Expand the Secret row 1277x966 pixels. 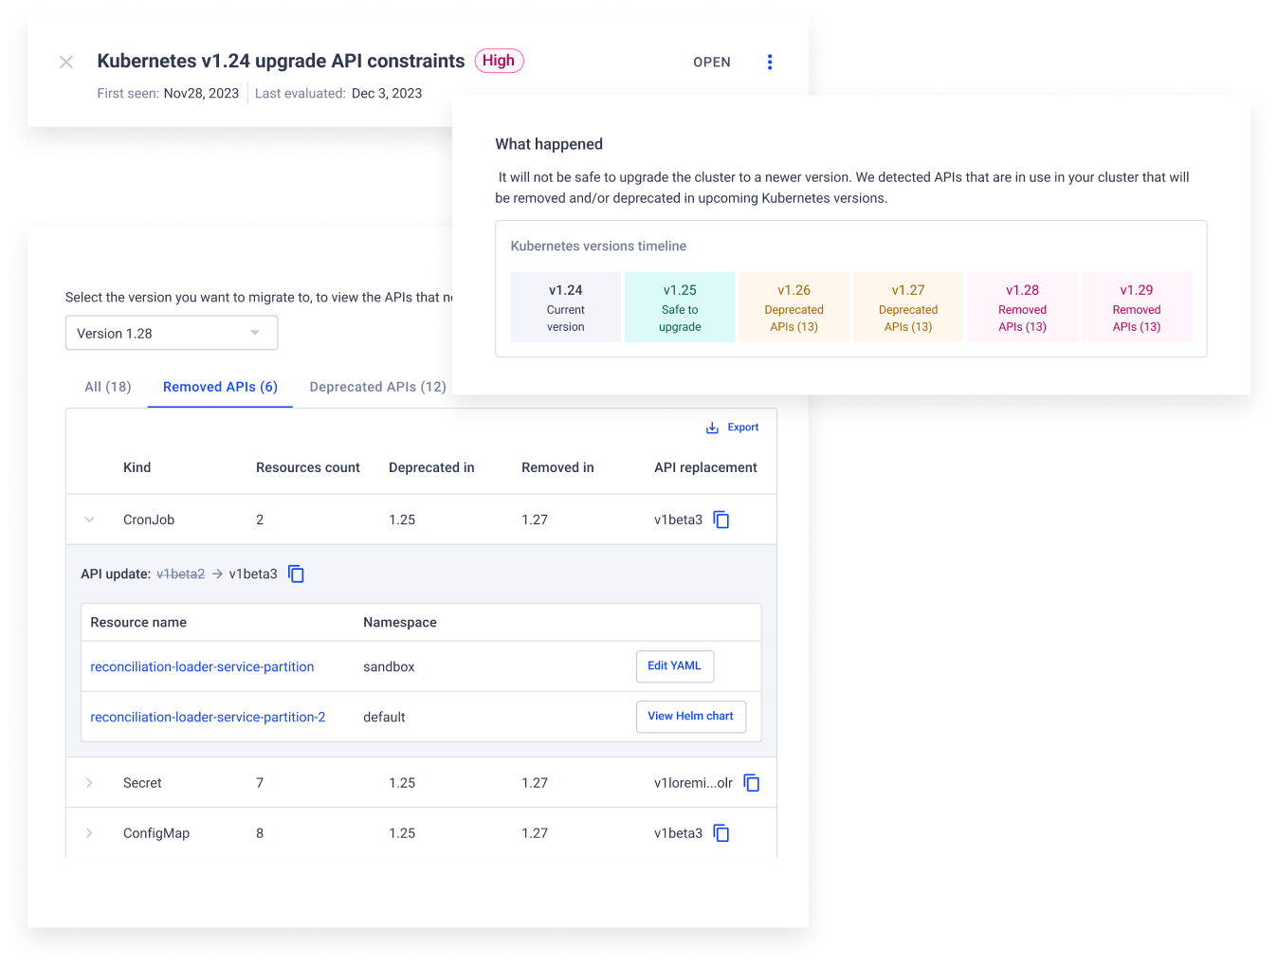click(x=89, y=783)
